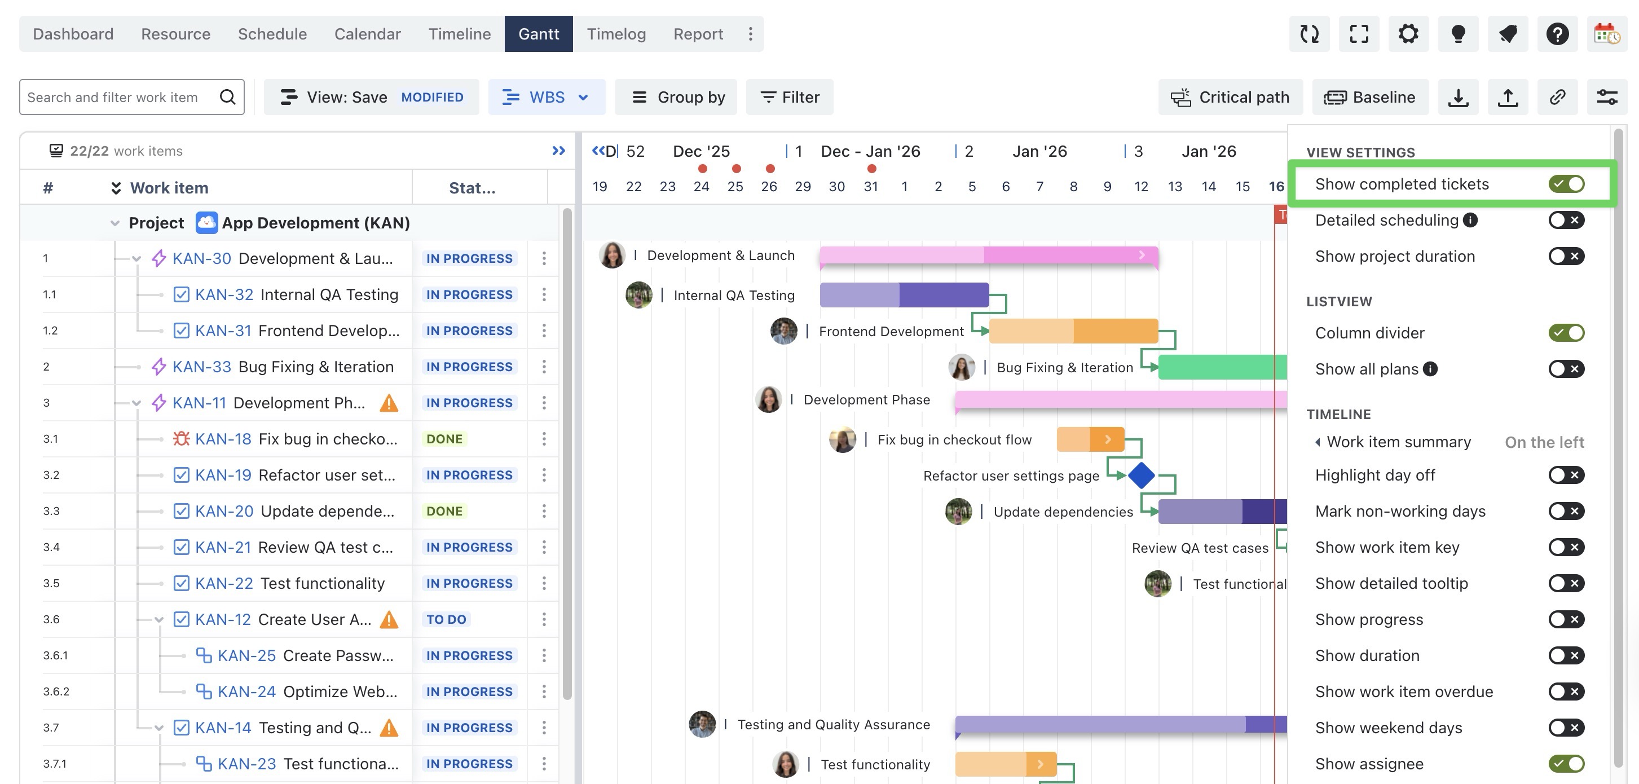This screenshot has width=1639, height=784.
Task: Click the lightbulb tips icon
Action: pos(1457,34)
